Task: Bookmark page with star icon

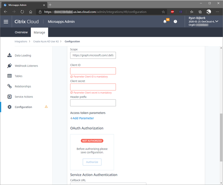Action: (x=163, y=12)
